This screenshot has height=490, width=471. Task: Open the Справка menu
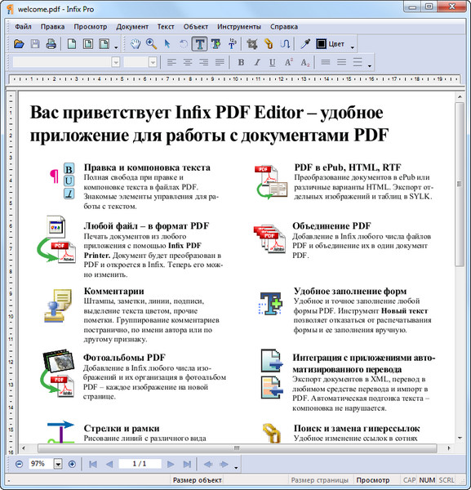click(x=284, y=27)
